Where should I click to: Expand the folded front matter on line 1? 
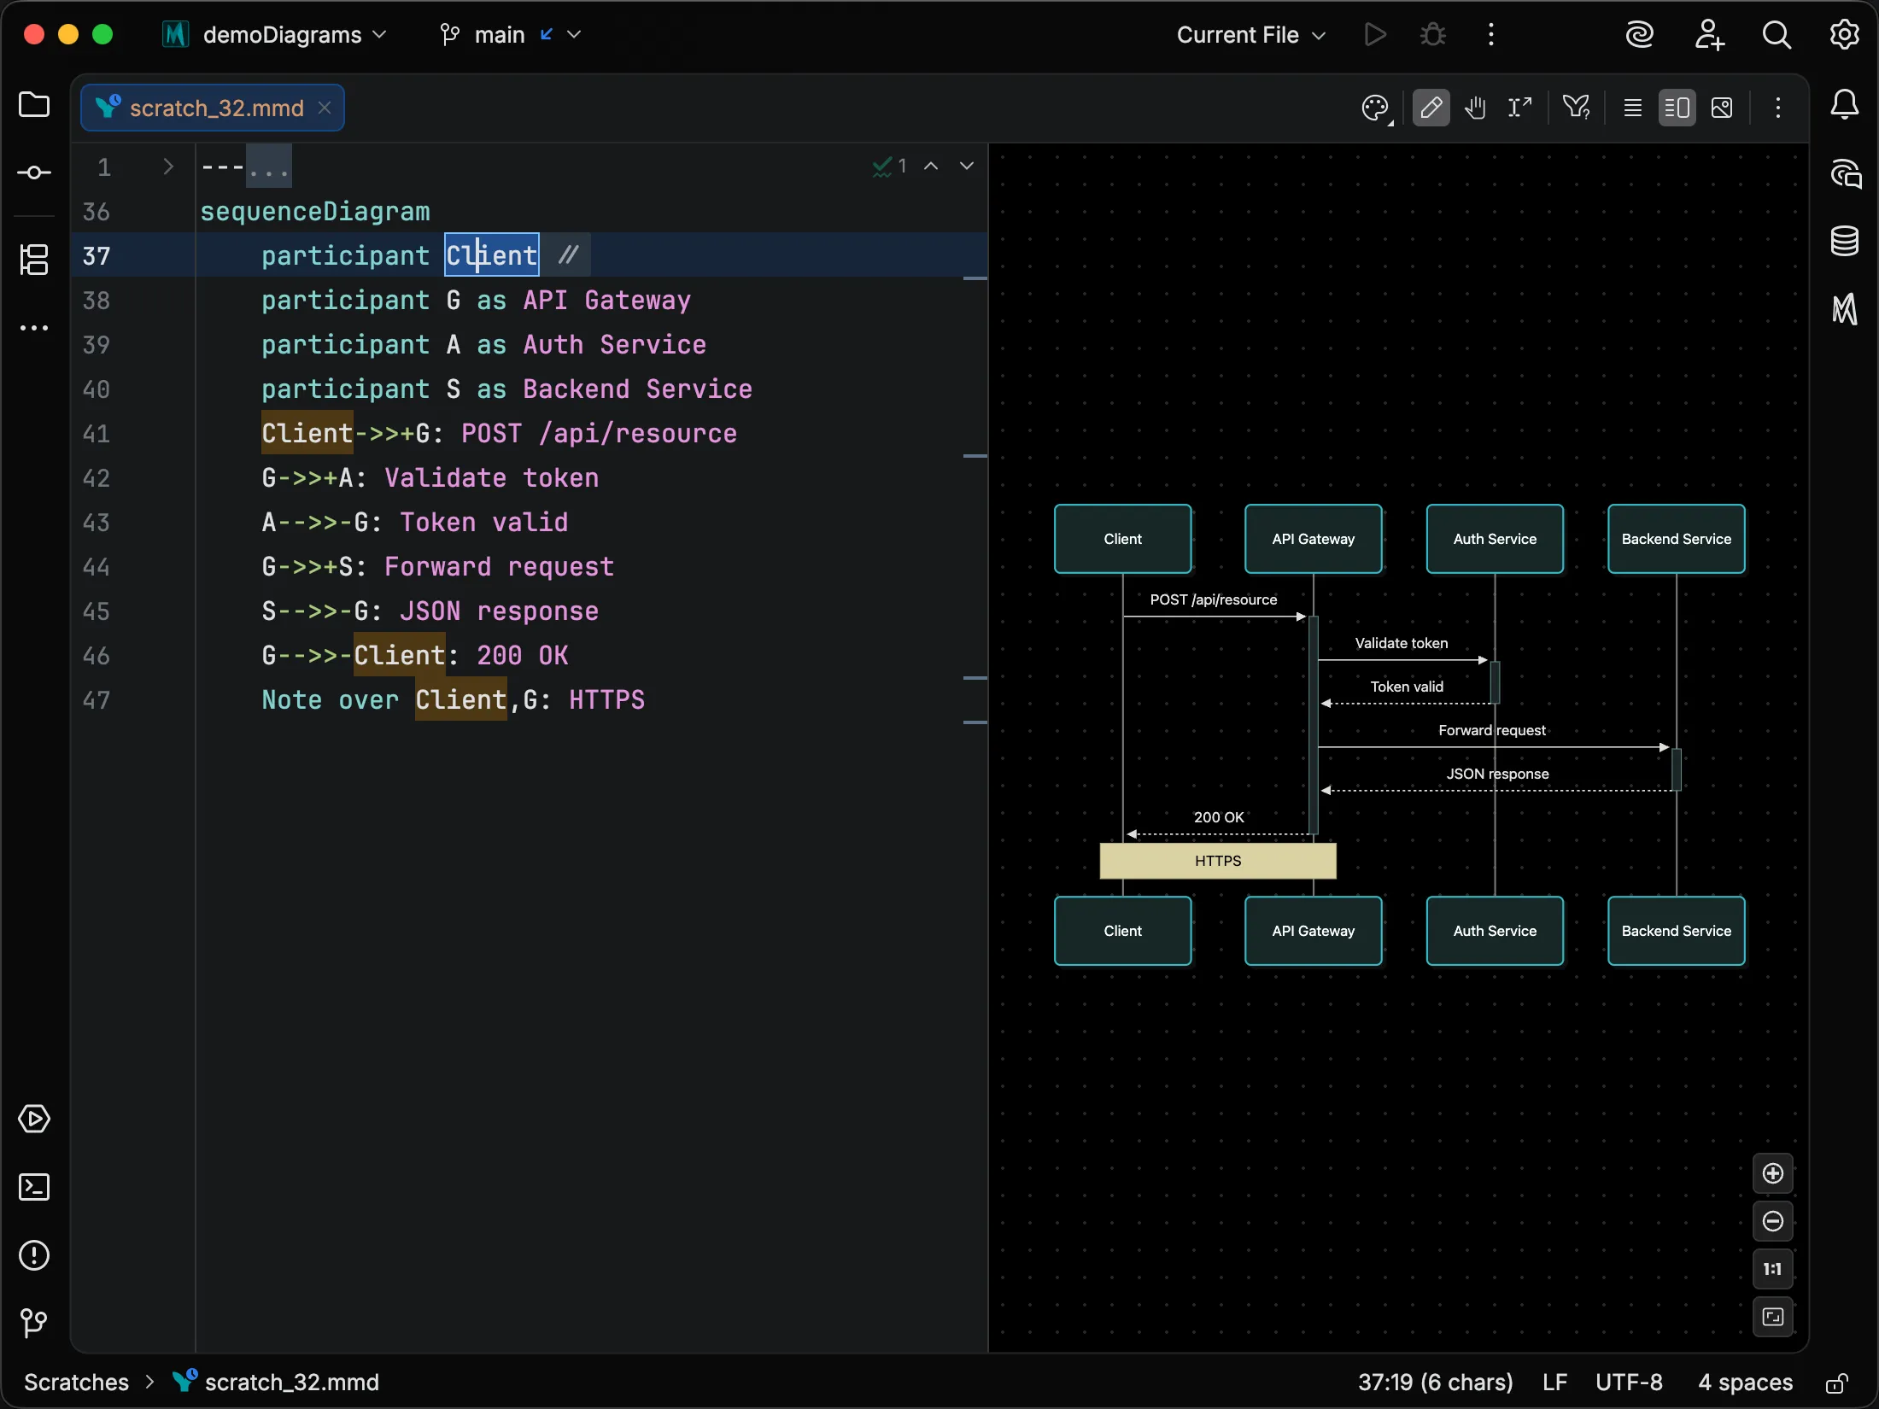[168, 167]
